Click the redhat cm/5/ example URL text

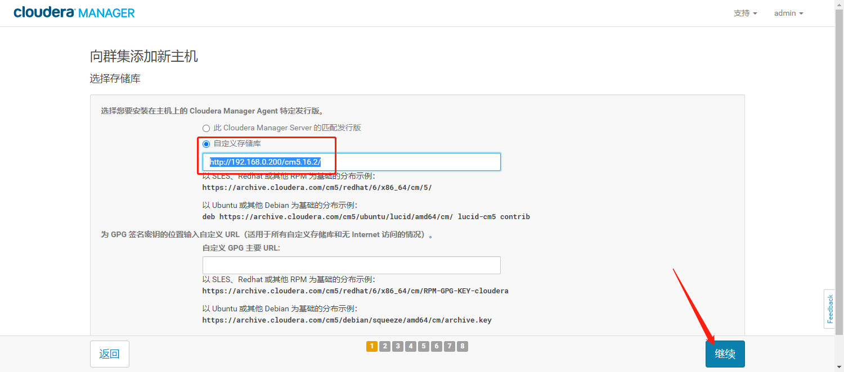coord(317,187)
